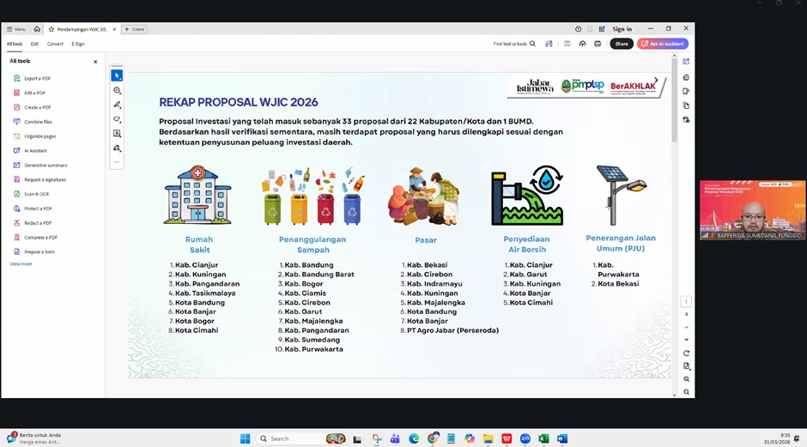Click the upload to cloud icon
The image size is (807, 447).
tap(582, 44)
